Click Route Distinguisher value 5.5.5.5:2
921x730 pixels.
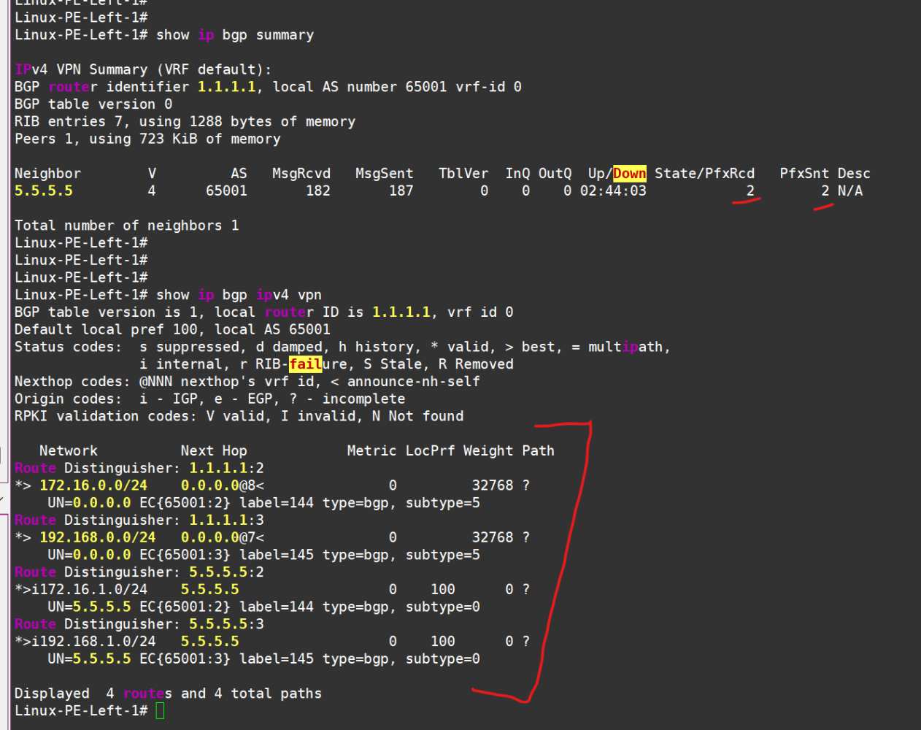pyautogui.click(x=226, y=572)
